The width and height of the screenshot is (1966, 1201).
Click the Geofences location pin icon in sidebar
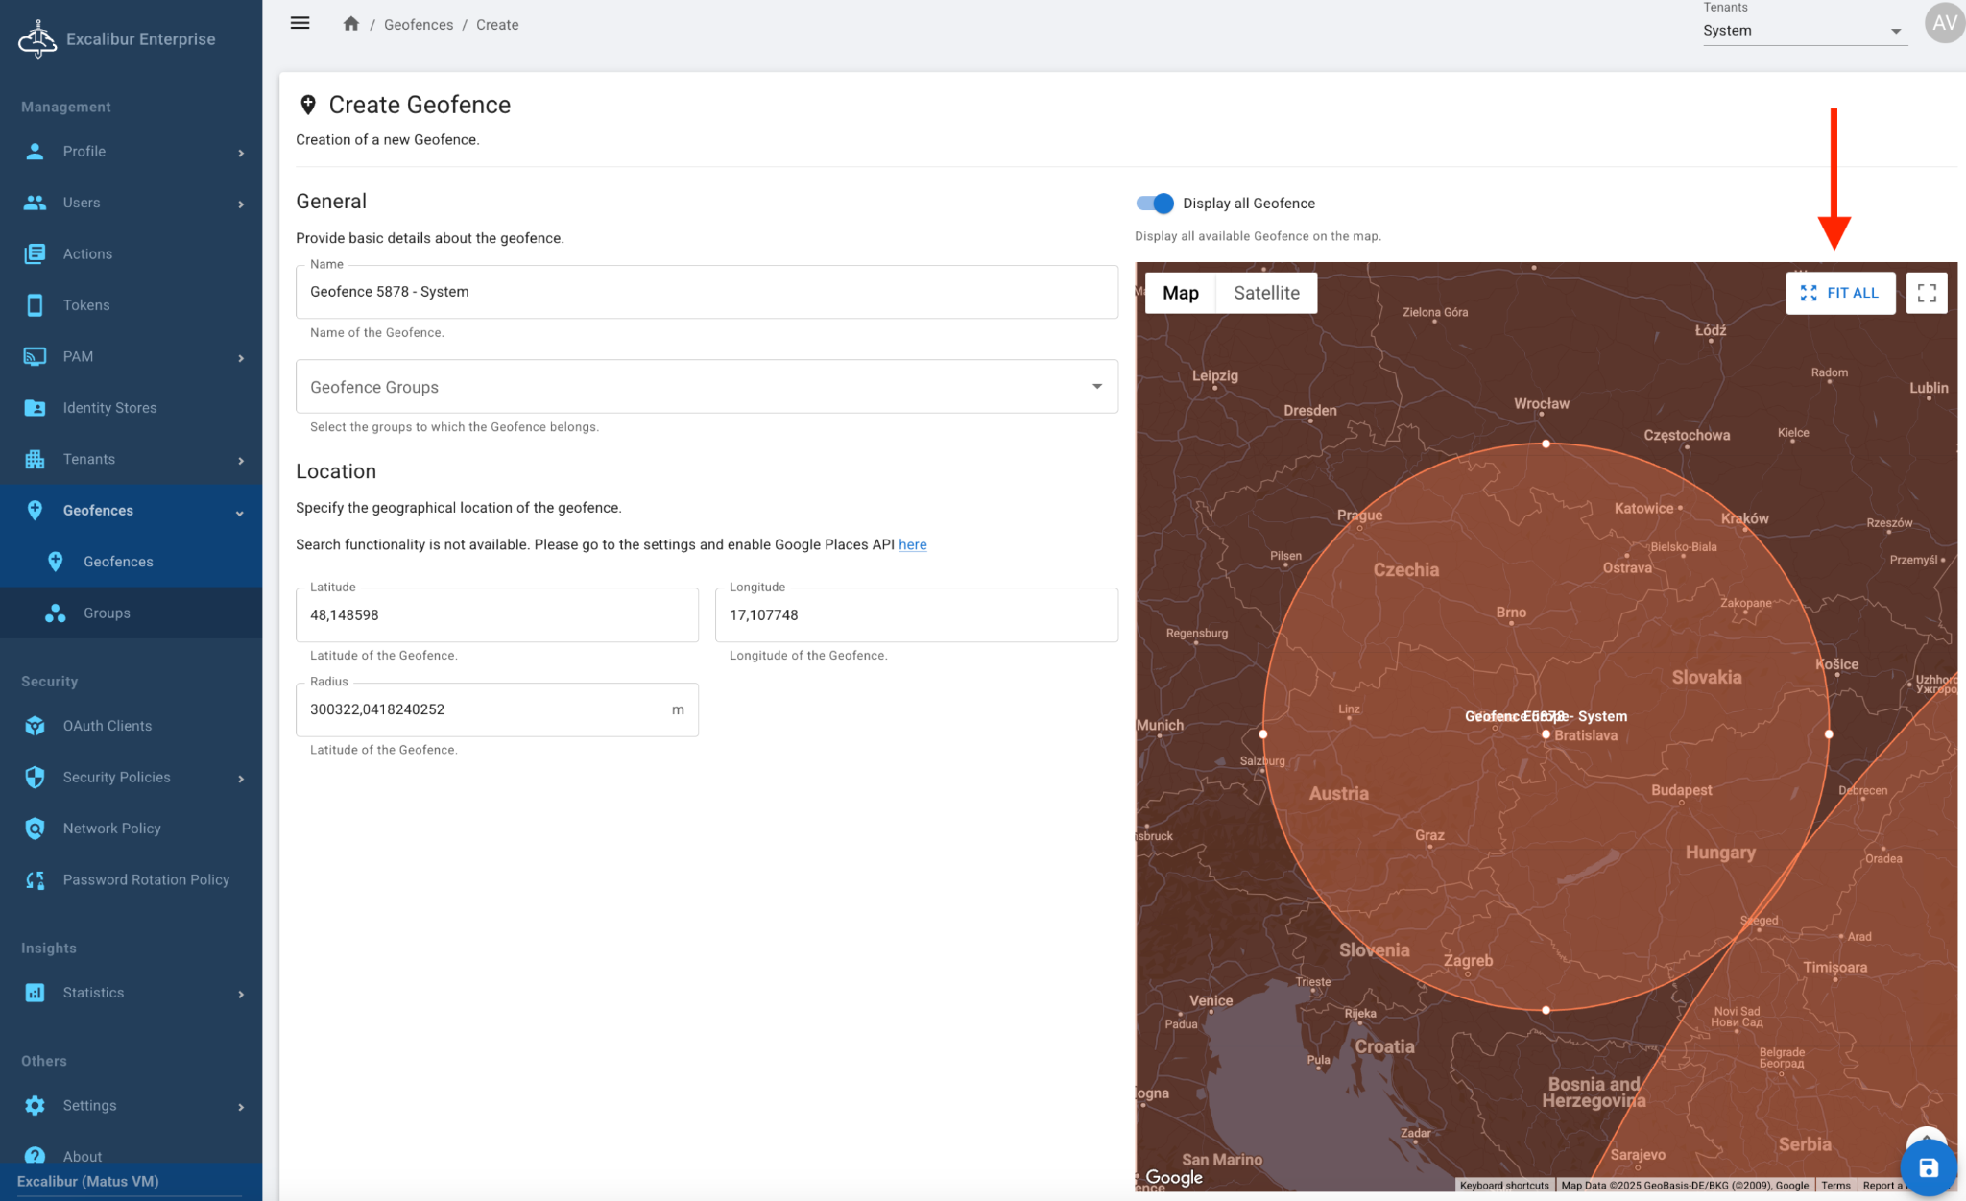coord(35,511)
